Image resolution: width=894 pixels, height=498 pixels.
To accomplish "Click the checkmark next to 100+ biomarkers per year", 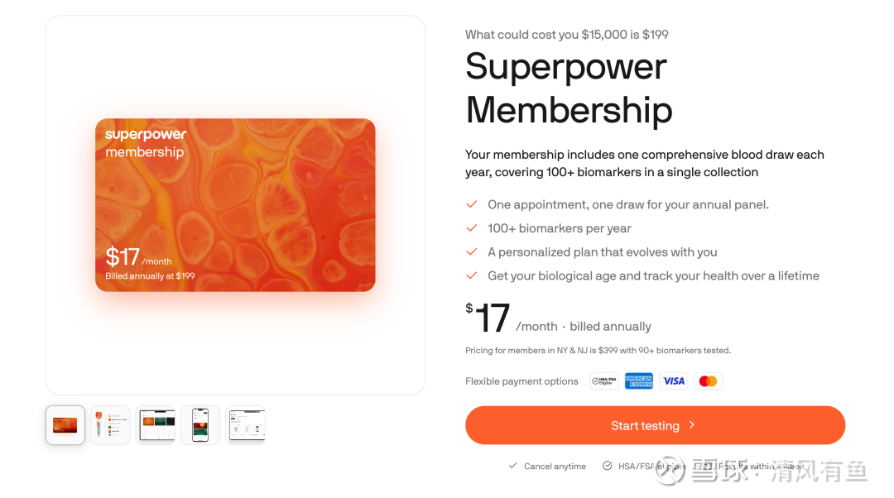I will [x=472, y=228].
